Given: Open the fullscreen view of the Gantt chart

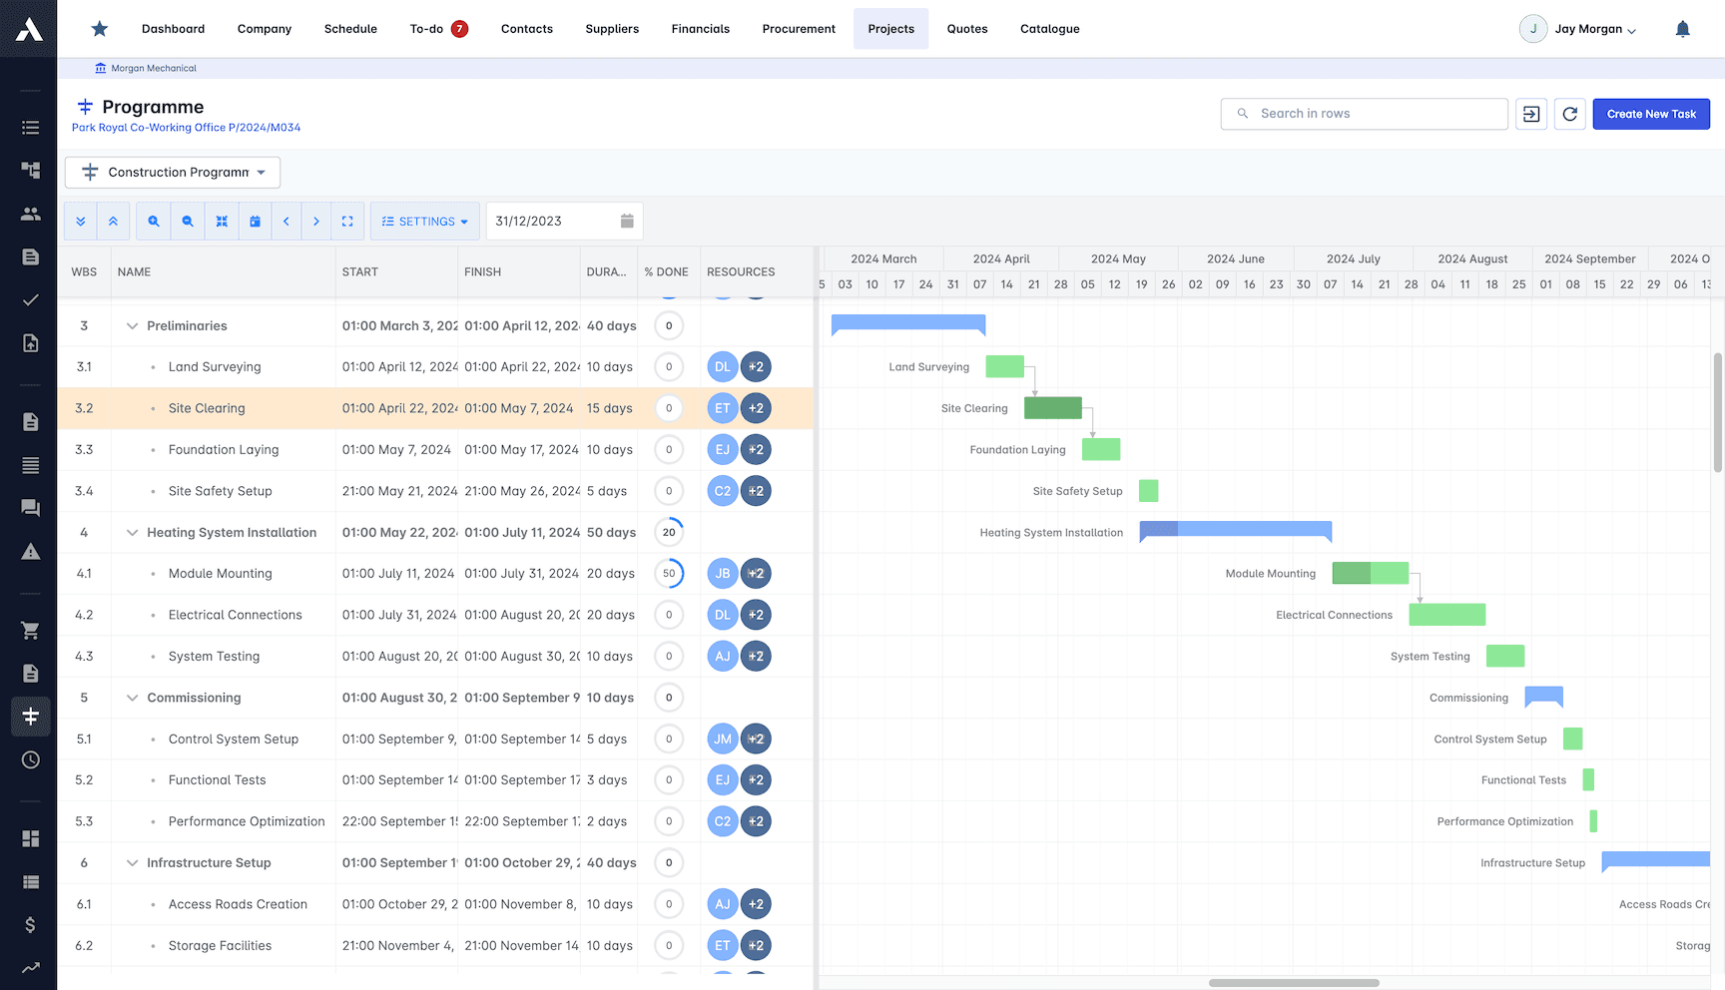Looking at the screenshot, I should [347, 221].
